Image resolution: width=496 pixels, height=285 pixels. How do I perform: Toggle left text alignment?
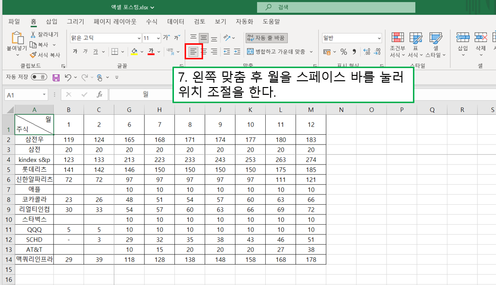(193, 51)
